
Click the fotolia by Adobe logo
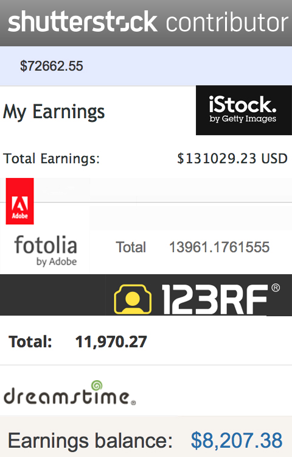click(46, 250)
